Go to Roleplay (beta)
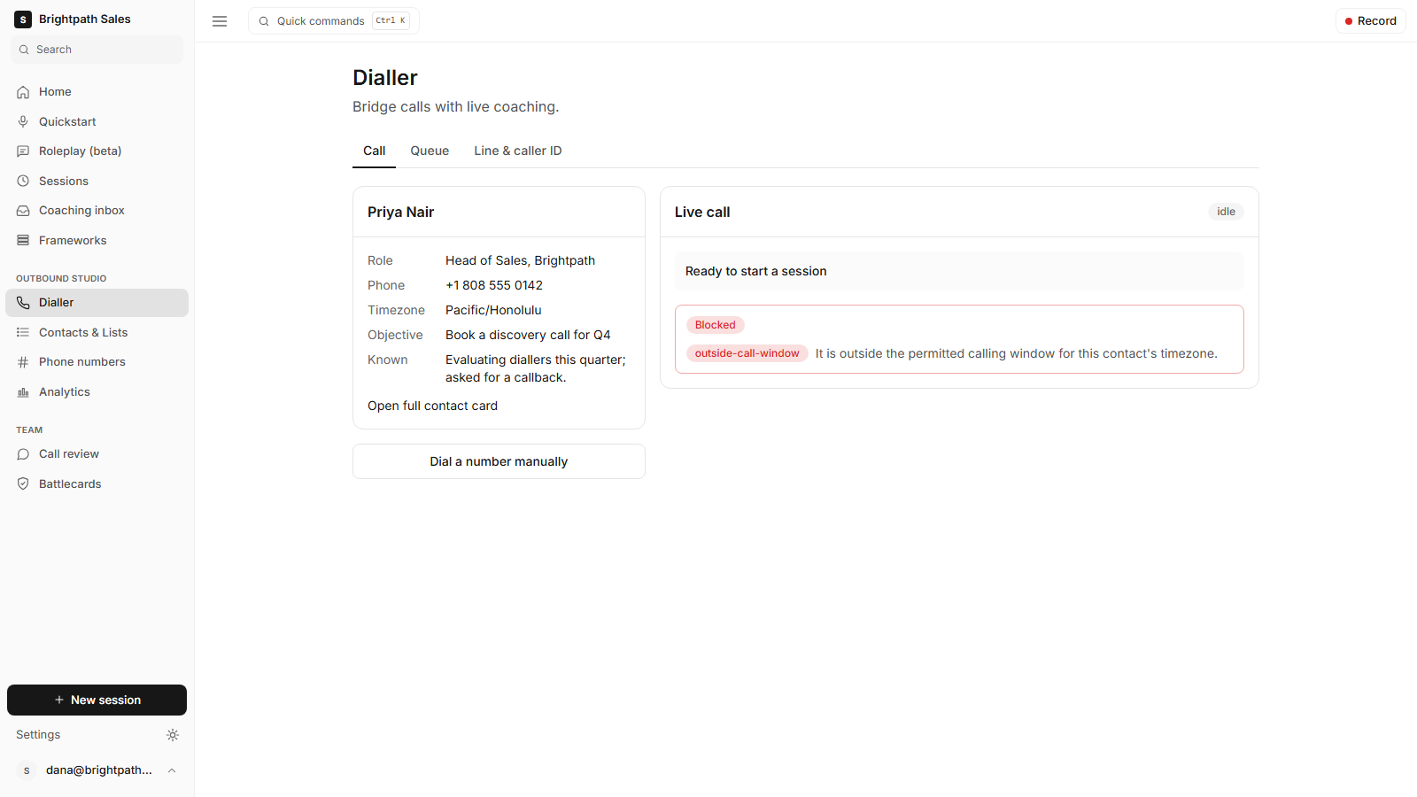 point(97,151)
